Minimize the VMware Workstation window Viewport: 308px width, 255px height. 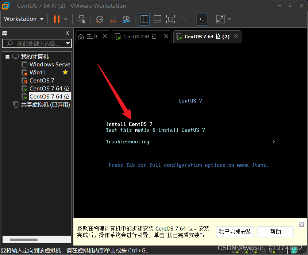(280, 5)
